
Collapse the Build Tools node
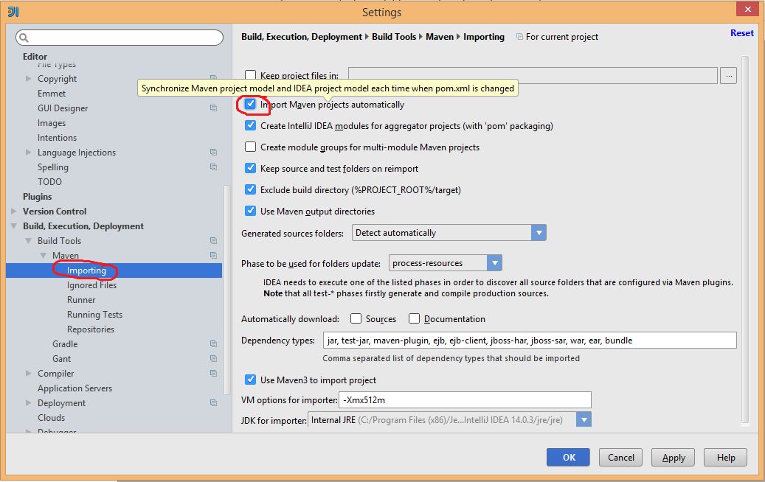click(28, 240)
